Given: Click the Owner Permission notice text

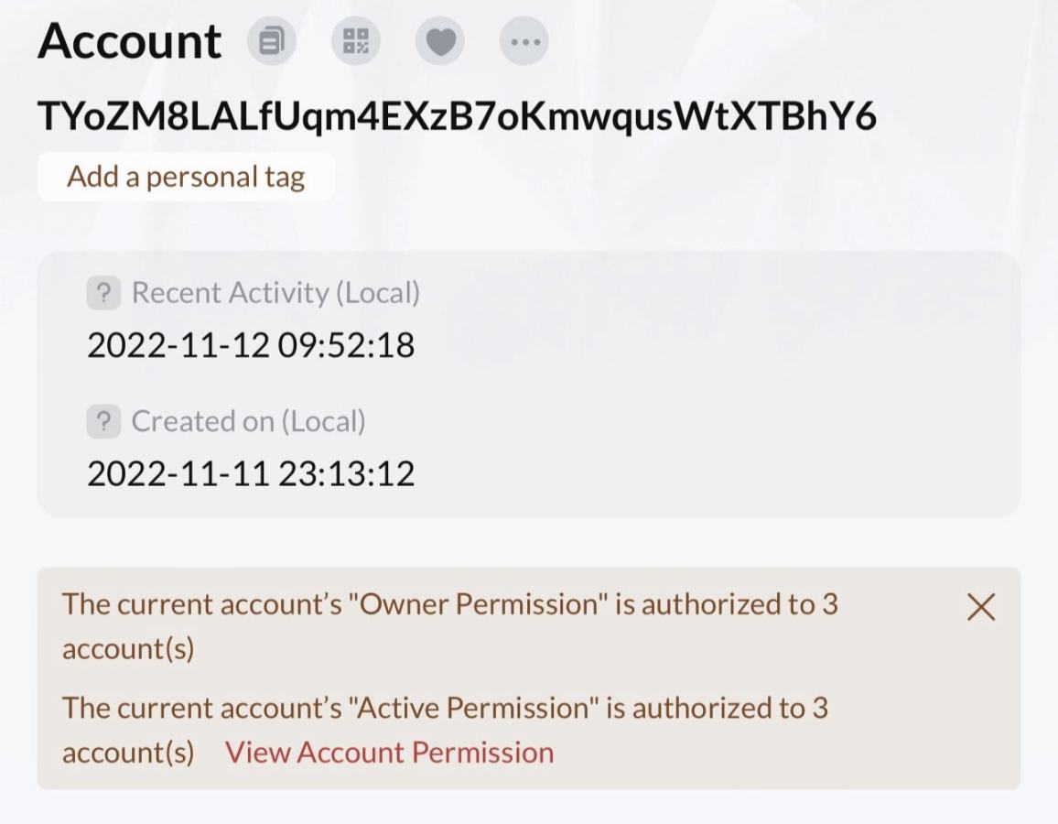Looking at the screenshot, I should coord(449,604).
